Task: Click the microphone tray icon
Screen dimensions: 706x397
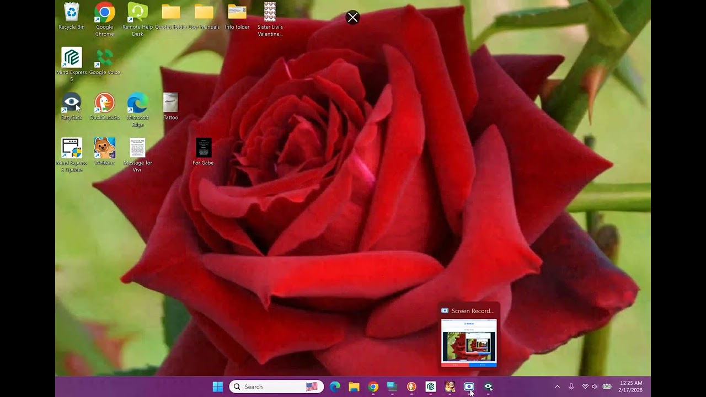Action: (571, 387)
